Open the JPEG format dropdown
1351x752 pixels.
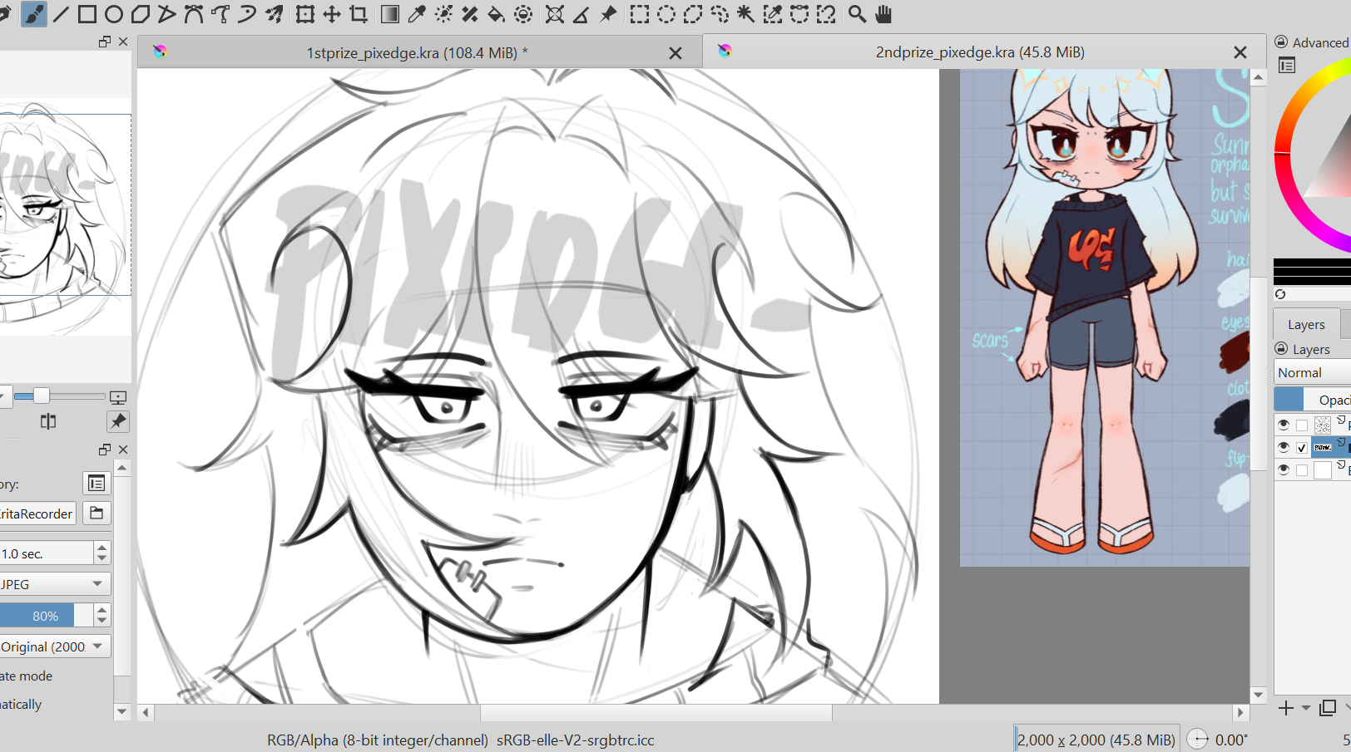click(x=54, y=584)
